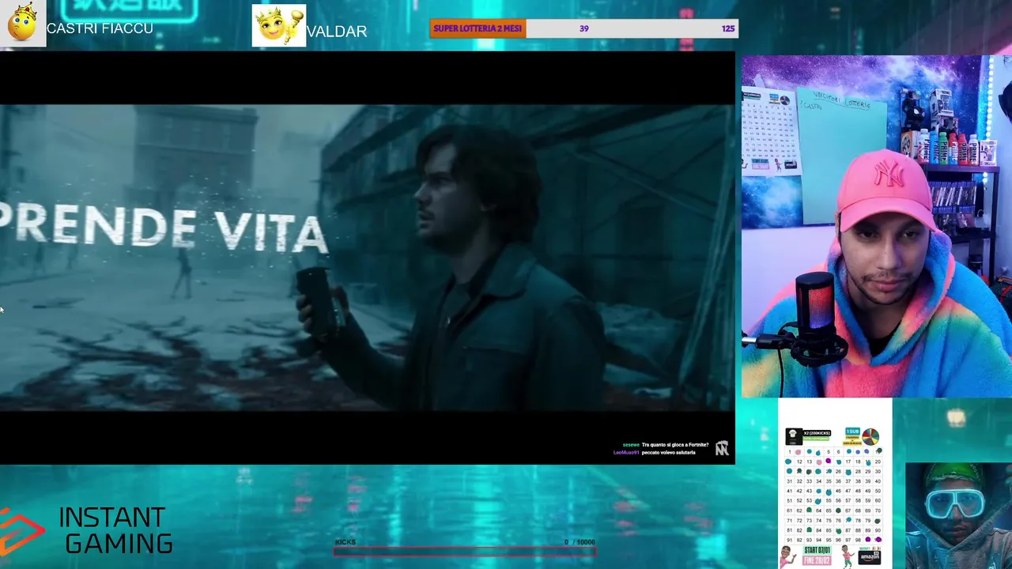Click number 50 on the lottery board
Screen dimensions: 1012x569
878,491
